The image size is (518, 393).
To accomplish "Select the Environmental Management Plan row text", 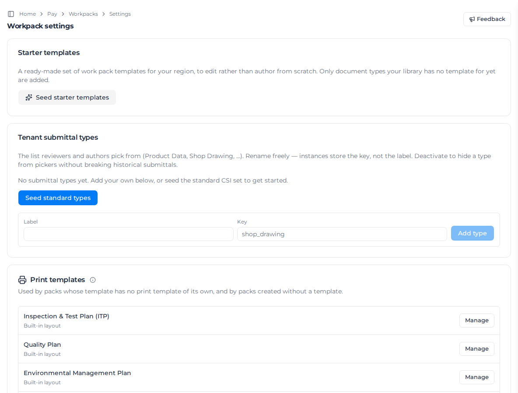I will coord(77,373).
